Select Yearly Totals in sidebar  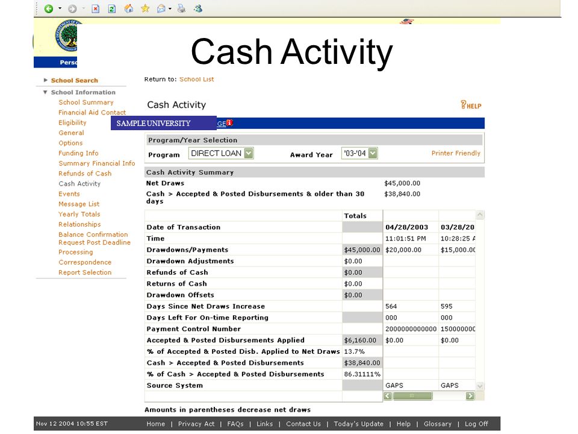(x=79, y=214)
